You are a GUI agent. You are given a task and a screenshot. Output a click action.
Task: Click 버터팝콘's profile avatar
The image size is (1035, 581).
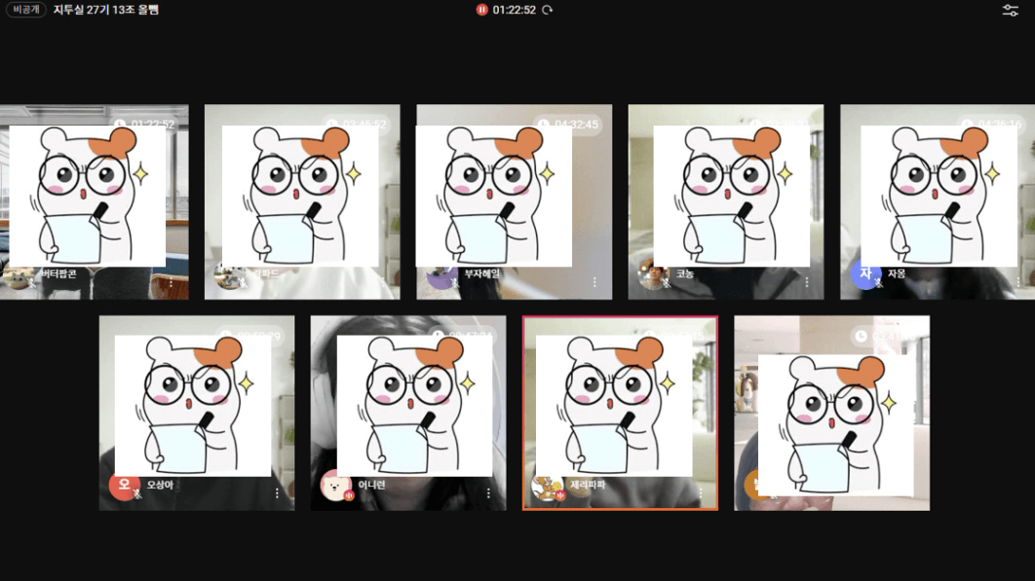(x=18, y=277)
